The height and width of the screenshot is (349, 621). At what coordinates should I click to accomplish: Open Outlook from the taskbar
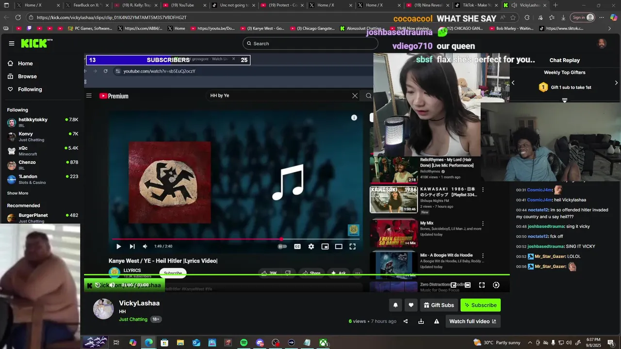click(x=196, y=343)
